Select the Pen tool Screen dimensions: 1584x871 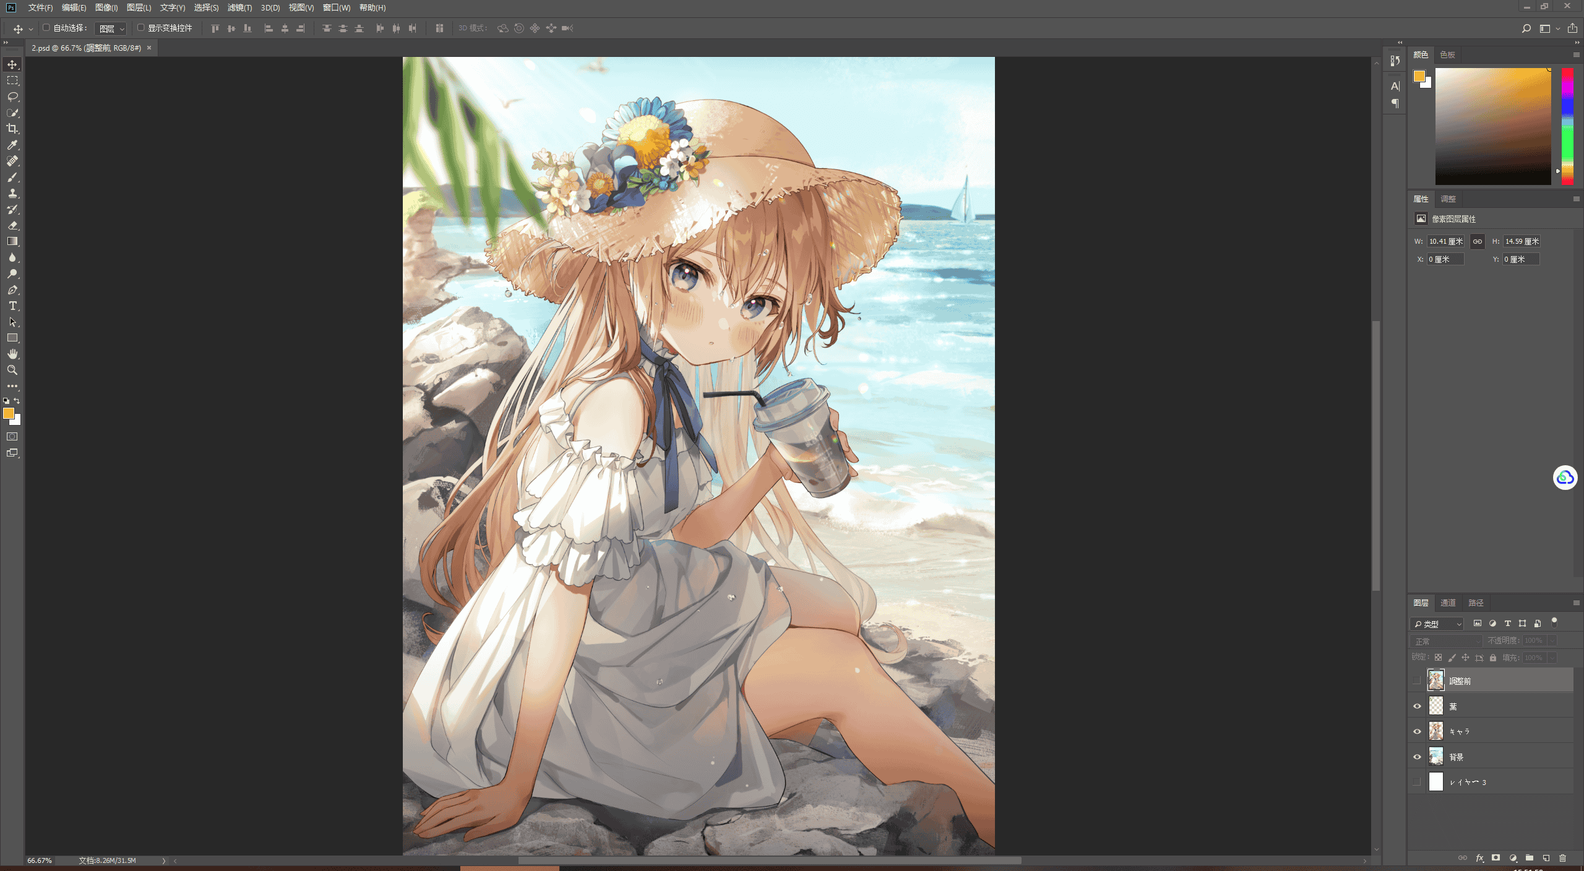(x=12, y=290)
